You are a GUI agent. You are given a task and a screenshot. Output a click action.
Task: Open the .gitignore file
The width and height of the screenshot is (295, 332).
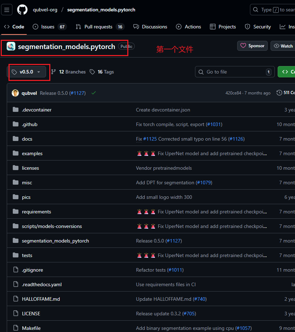click(32, 270)
